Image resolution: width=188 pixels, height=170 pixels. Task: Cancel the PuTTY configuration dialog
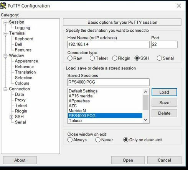pos(164,160)
